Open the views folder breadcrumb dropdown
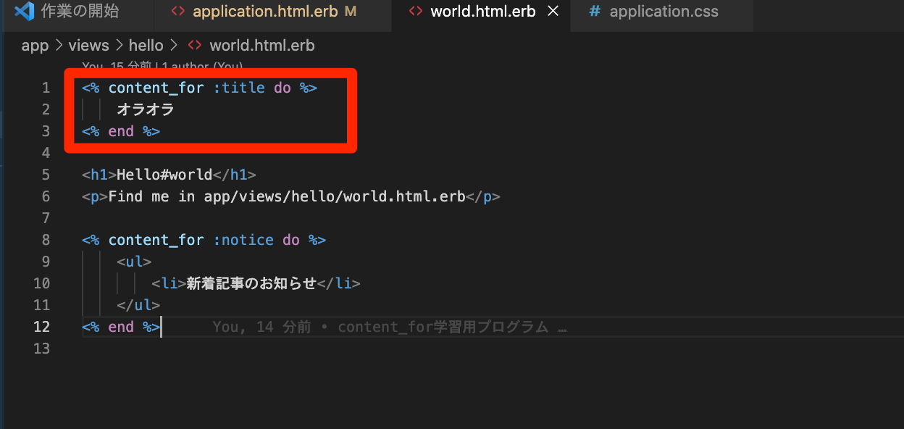Image resolution: width=904 pixels, height=429 pixels. [88, 45]
